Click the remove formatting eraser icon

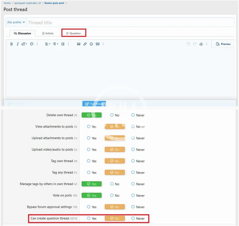pos(201,44)
